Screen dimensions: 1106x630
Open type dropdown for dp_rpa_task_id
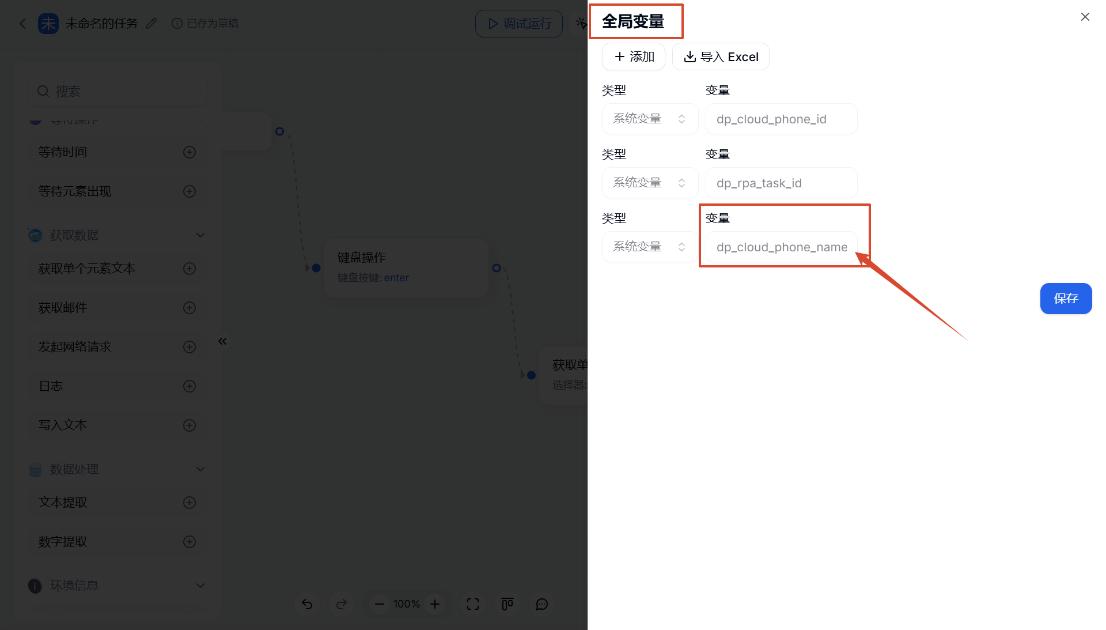650,183
